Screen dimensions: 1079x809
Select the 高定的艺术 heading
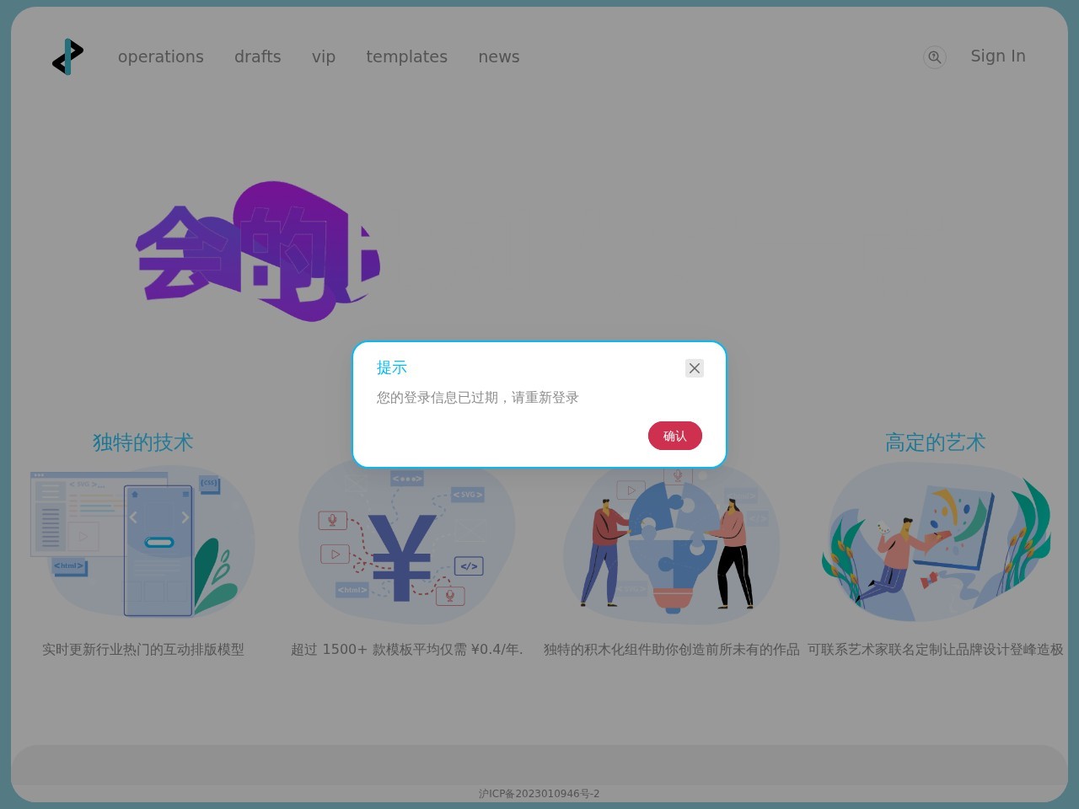(x=936, y=442)
